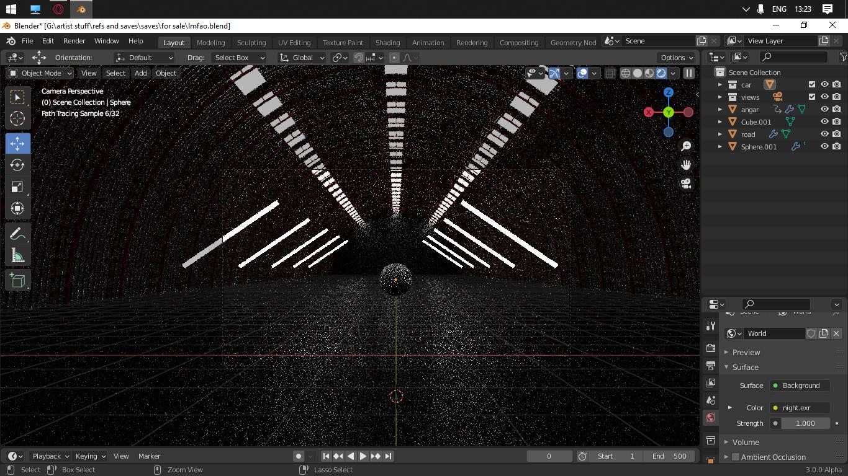
Task: Open the Options dropdown
Action: pos(677,58)
